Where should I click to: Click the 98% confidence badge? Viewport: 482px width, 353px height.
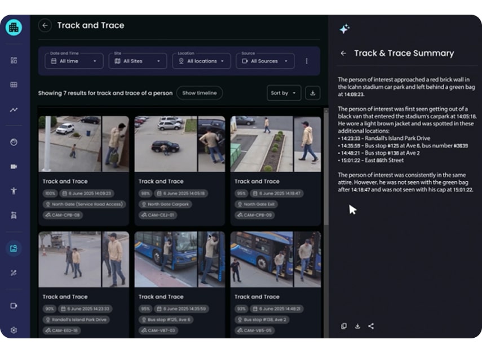click(x=145, y=193)
